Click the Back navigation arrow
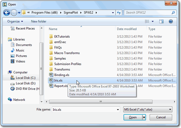181x128 pixels. point(7,13)
